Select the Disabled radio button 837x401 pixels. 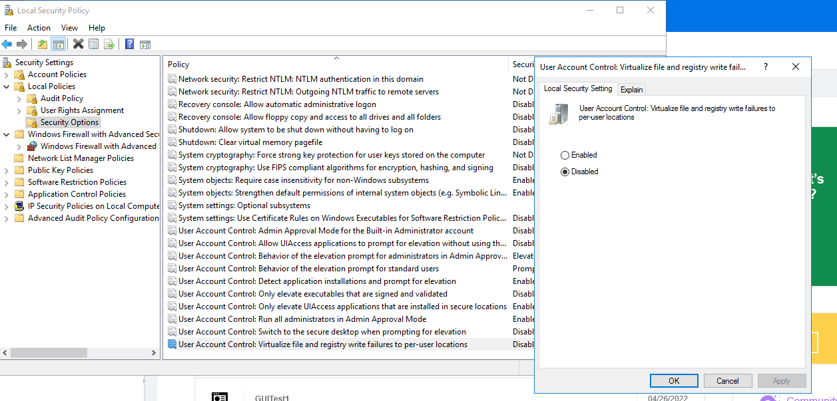pyautogui.click(x=565, y=172)
